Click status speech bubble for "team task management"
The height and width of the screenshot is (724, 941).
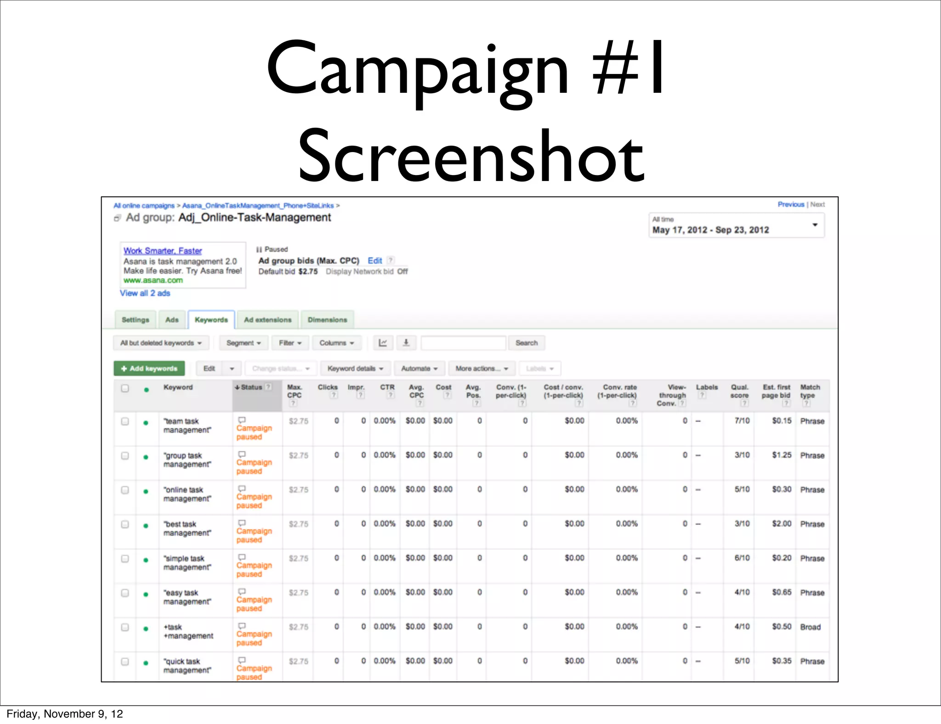(242, 420)
